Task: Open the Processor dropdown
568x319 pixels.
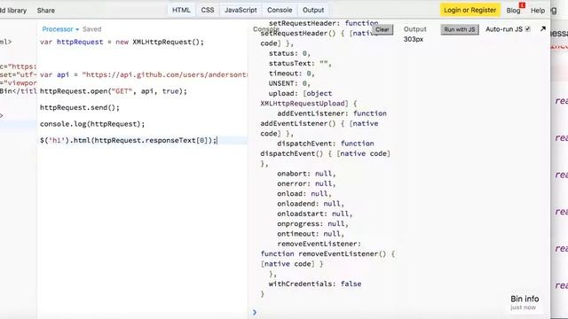Action: (x=60, y=29)
